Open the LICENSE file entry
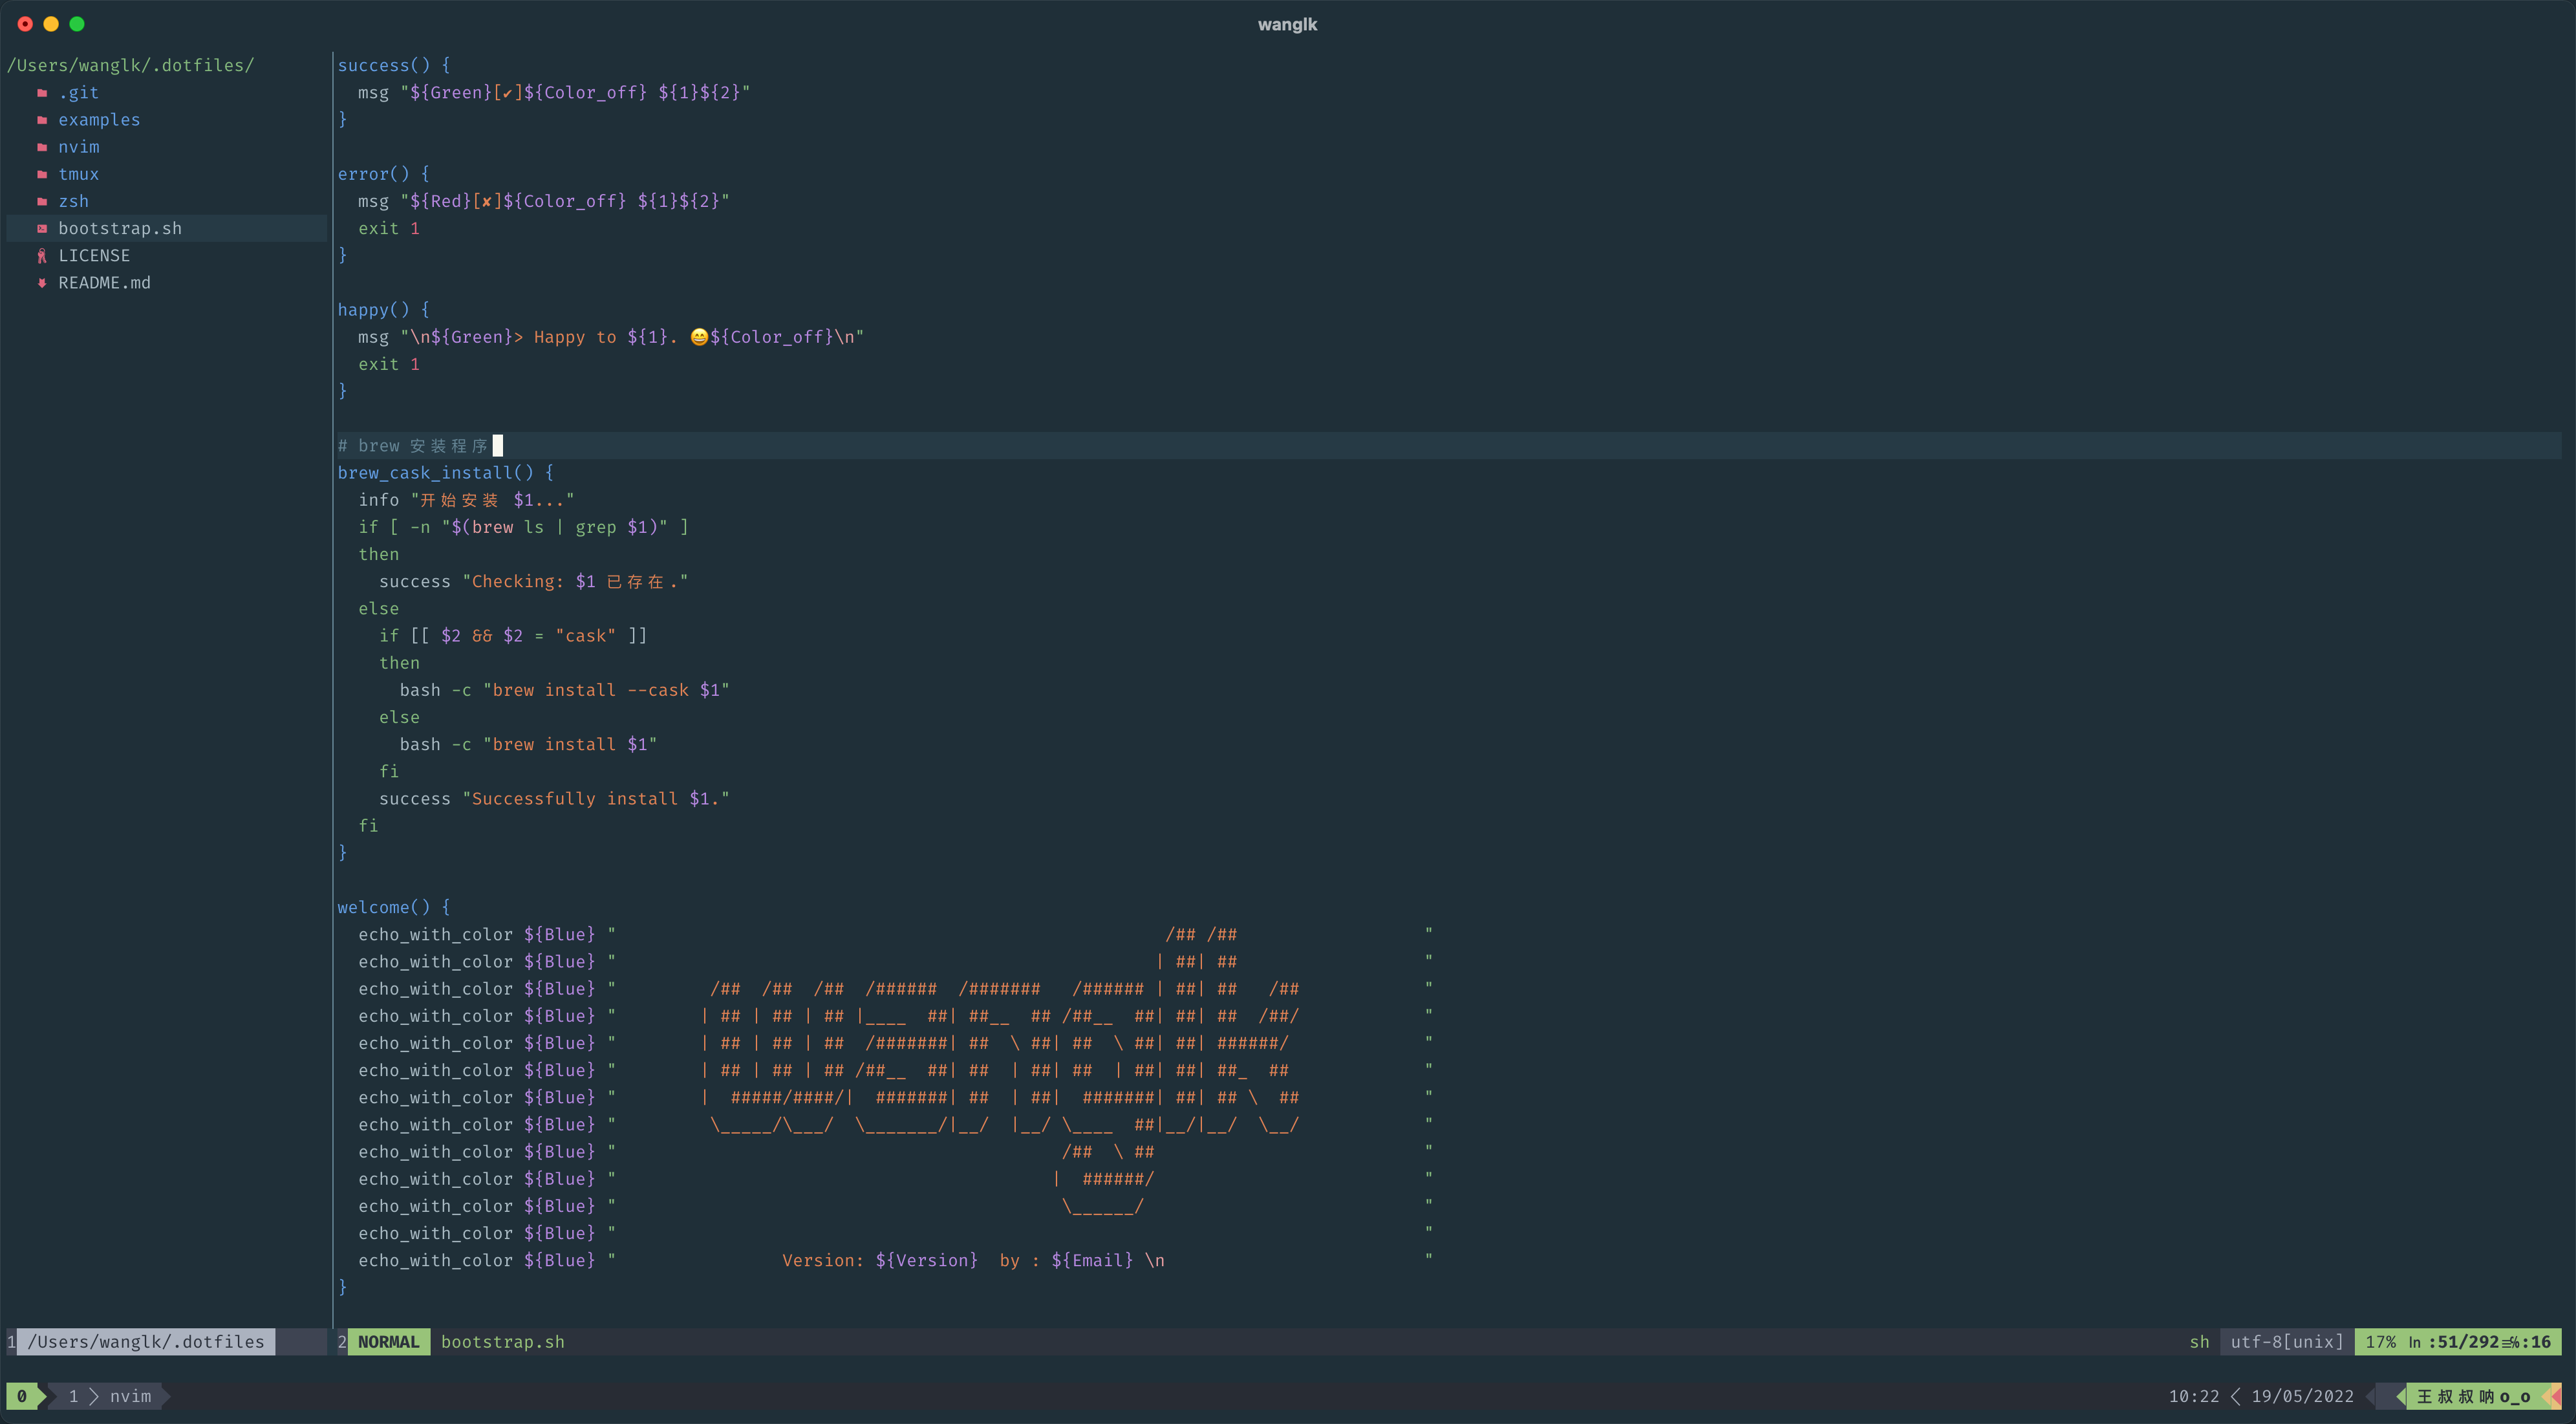The image size is (2576, 1424). click(94, 256)
